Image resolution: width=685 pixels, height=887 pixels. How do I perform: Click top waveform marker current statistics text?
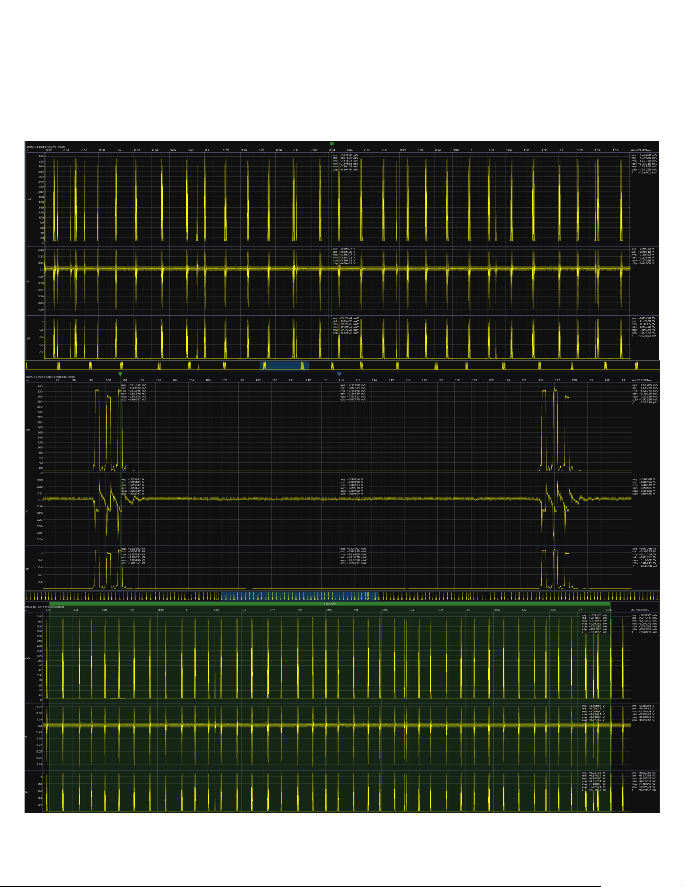(x=345, y=163)
